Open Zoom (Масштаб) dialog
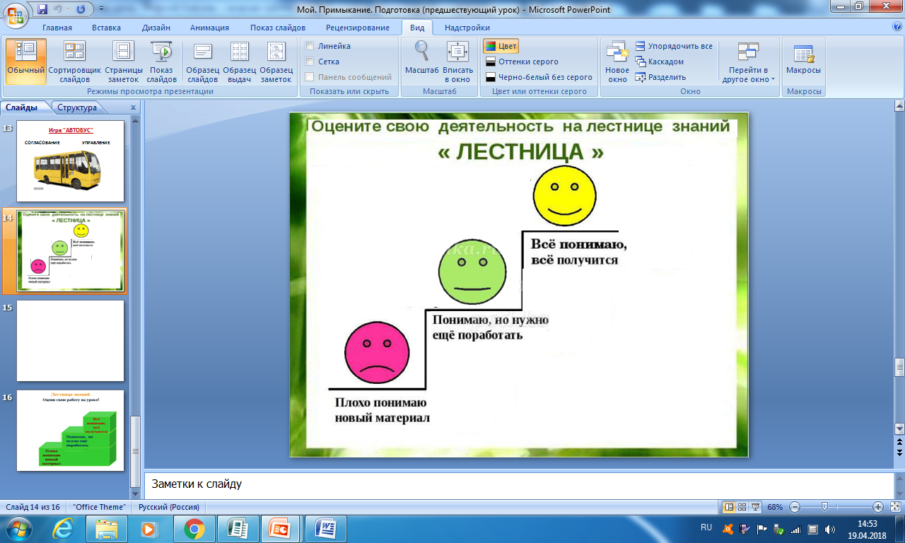The height and width of the screenshot is (543, 905). [x=422, y=58]
